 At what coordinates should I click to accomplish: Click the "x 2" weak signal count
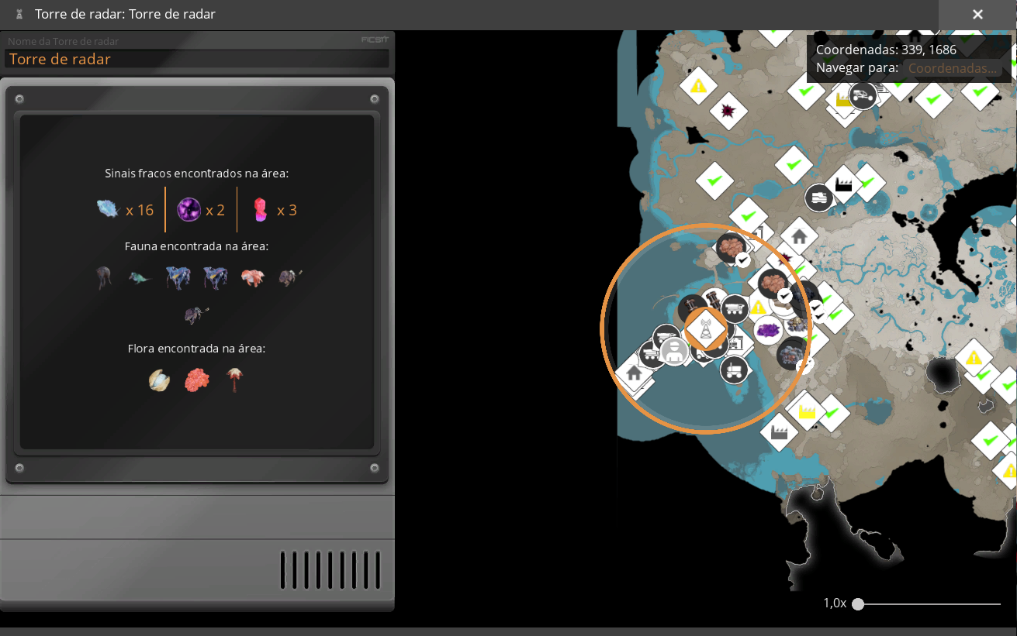tap(216, 210)
